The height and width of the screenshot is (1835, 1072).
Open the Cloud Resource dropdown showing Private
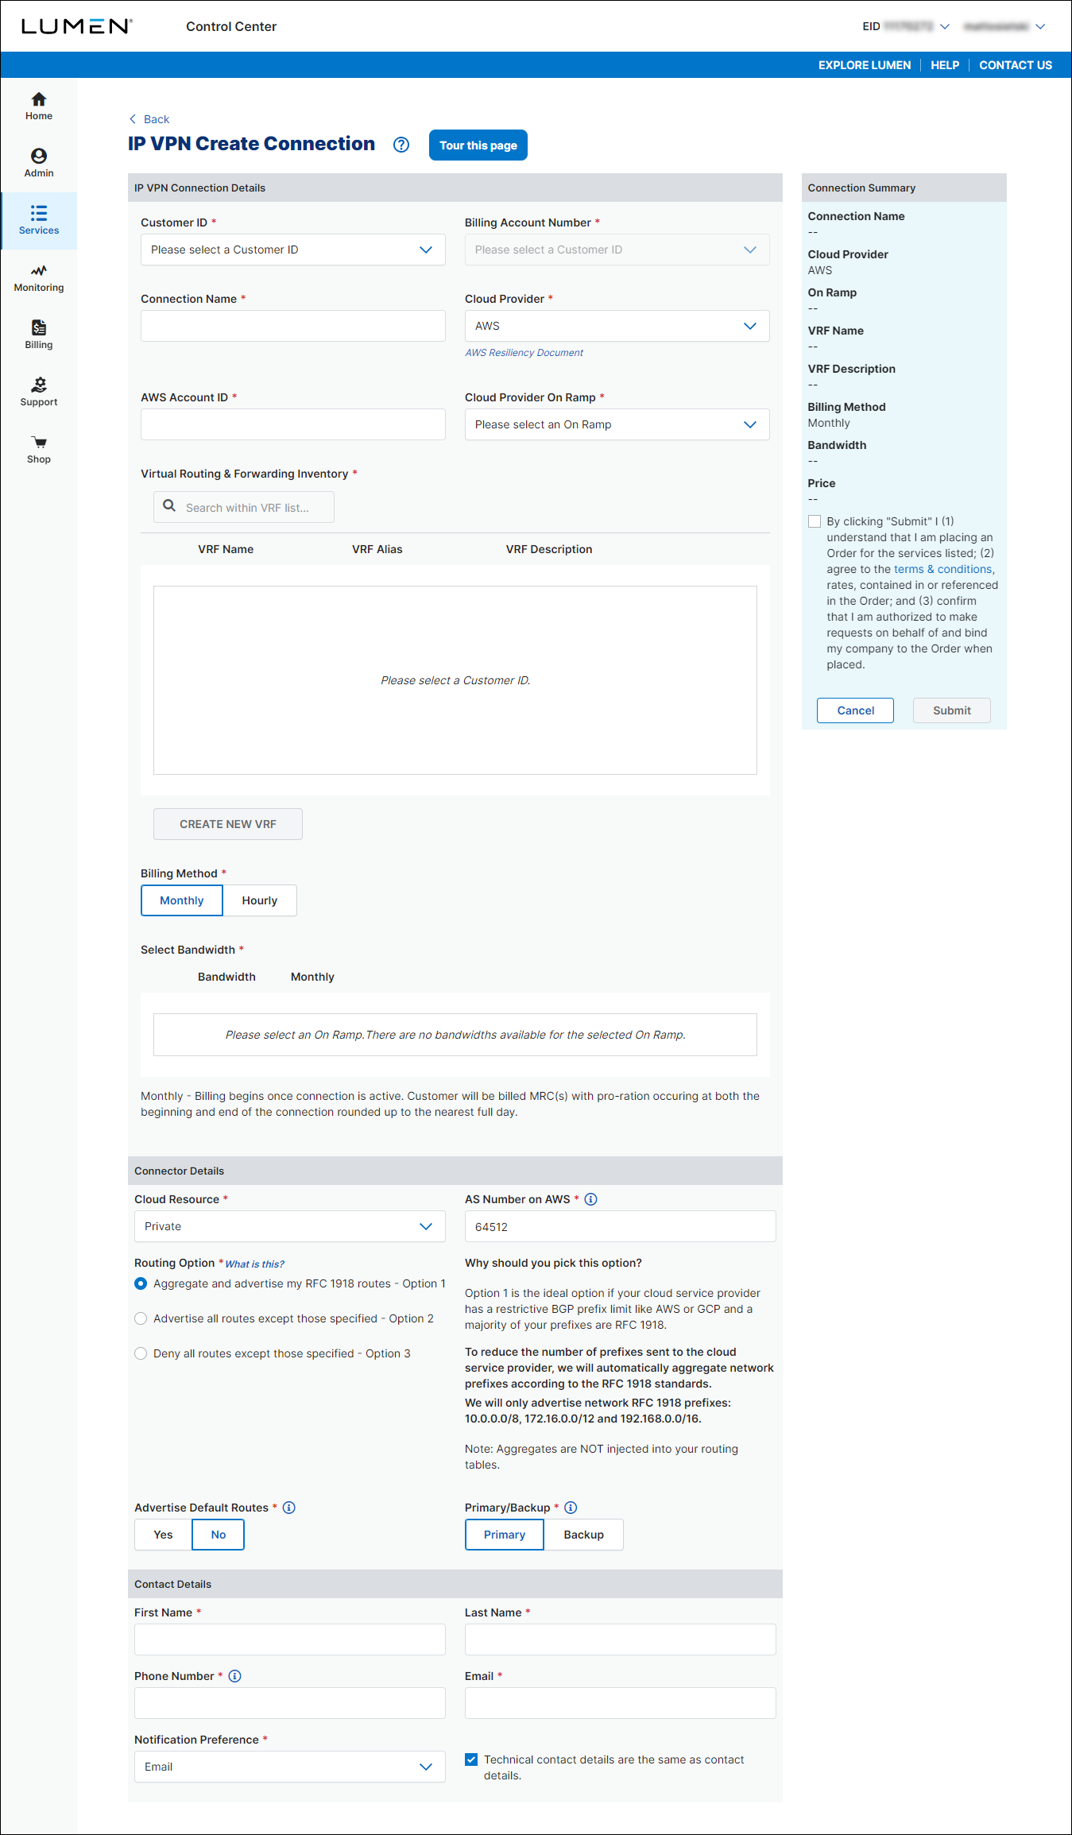290,1226
